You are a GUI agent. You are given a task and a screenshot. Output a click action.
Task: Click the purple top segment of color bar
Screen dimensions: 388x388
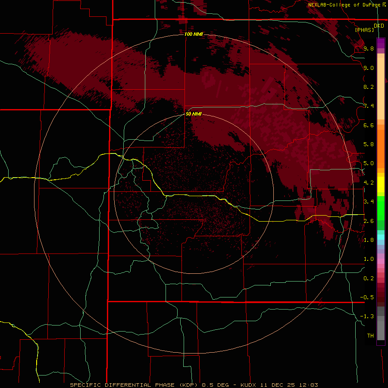[381, 43]
